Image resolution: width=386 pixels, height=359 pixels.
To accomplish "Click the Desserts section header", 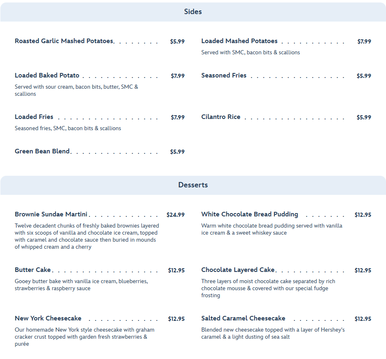I will (193, 185).
